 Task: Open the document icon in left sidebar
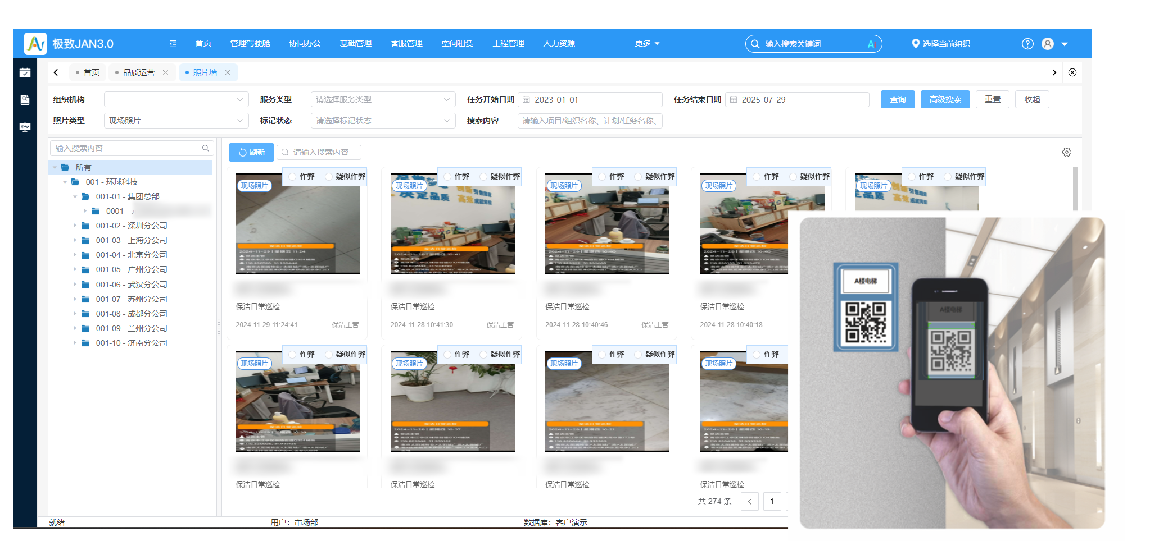coord(25,100)
